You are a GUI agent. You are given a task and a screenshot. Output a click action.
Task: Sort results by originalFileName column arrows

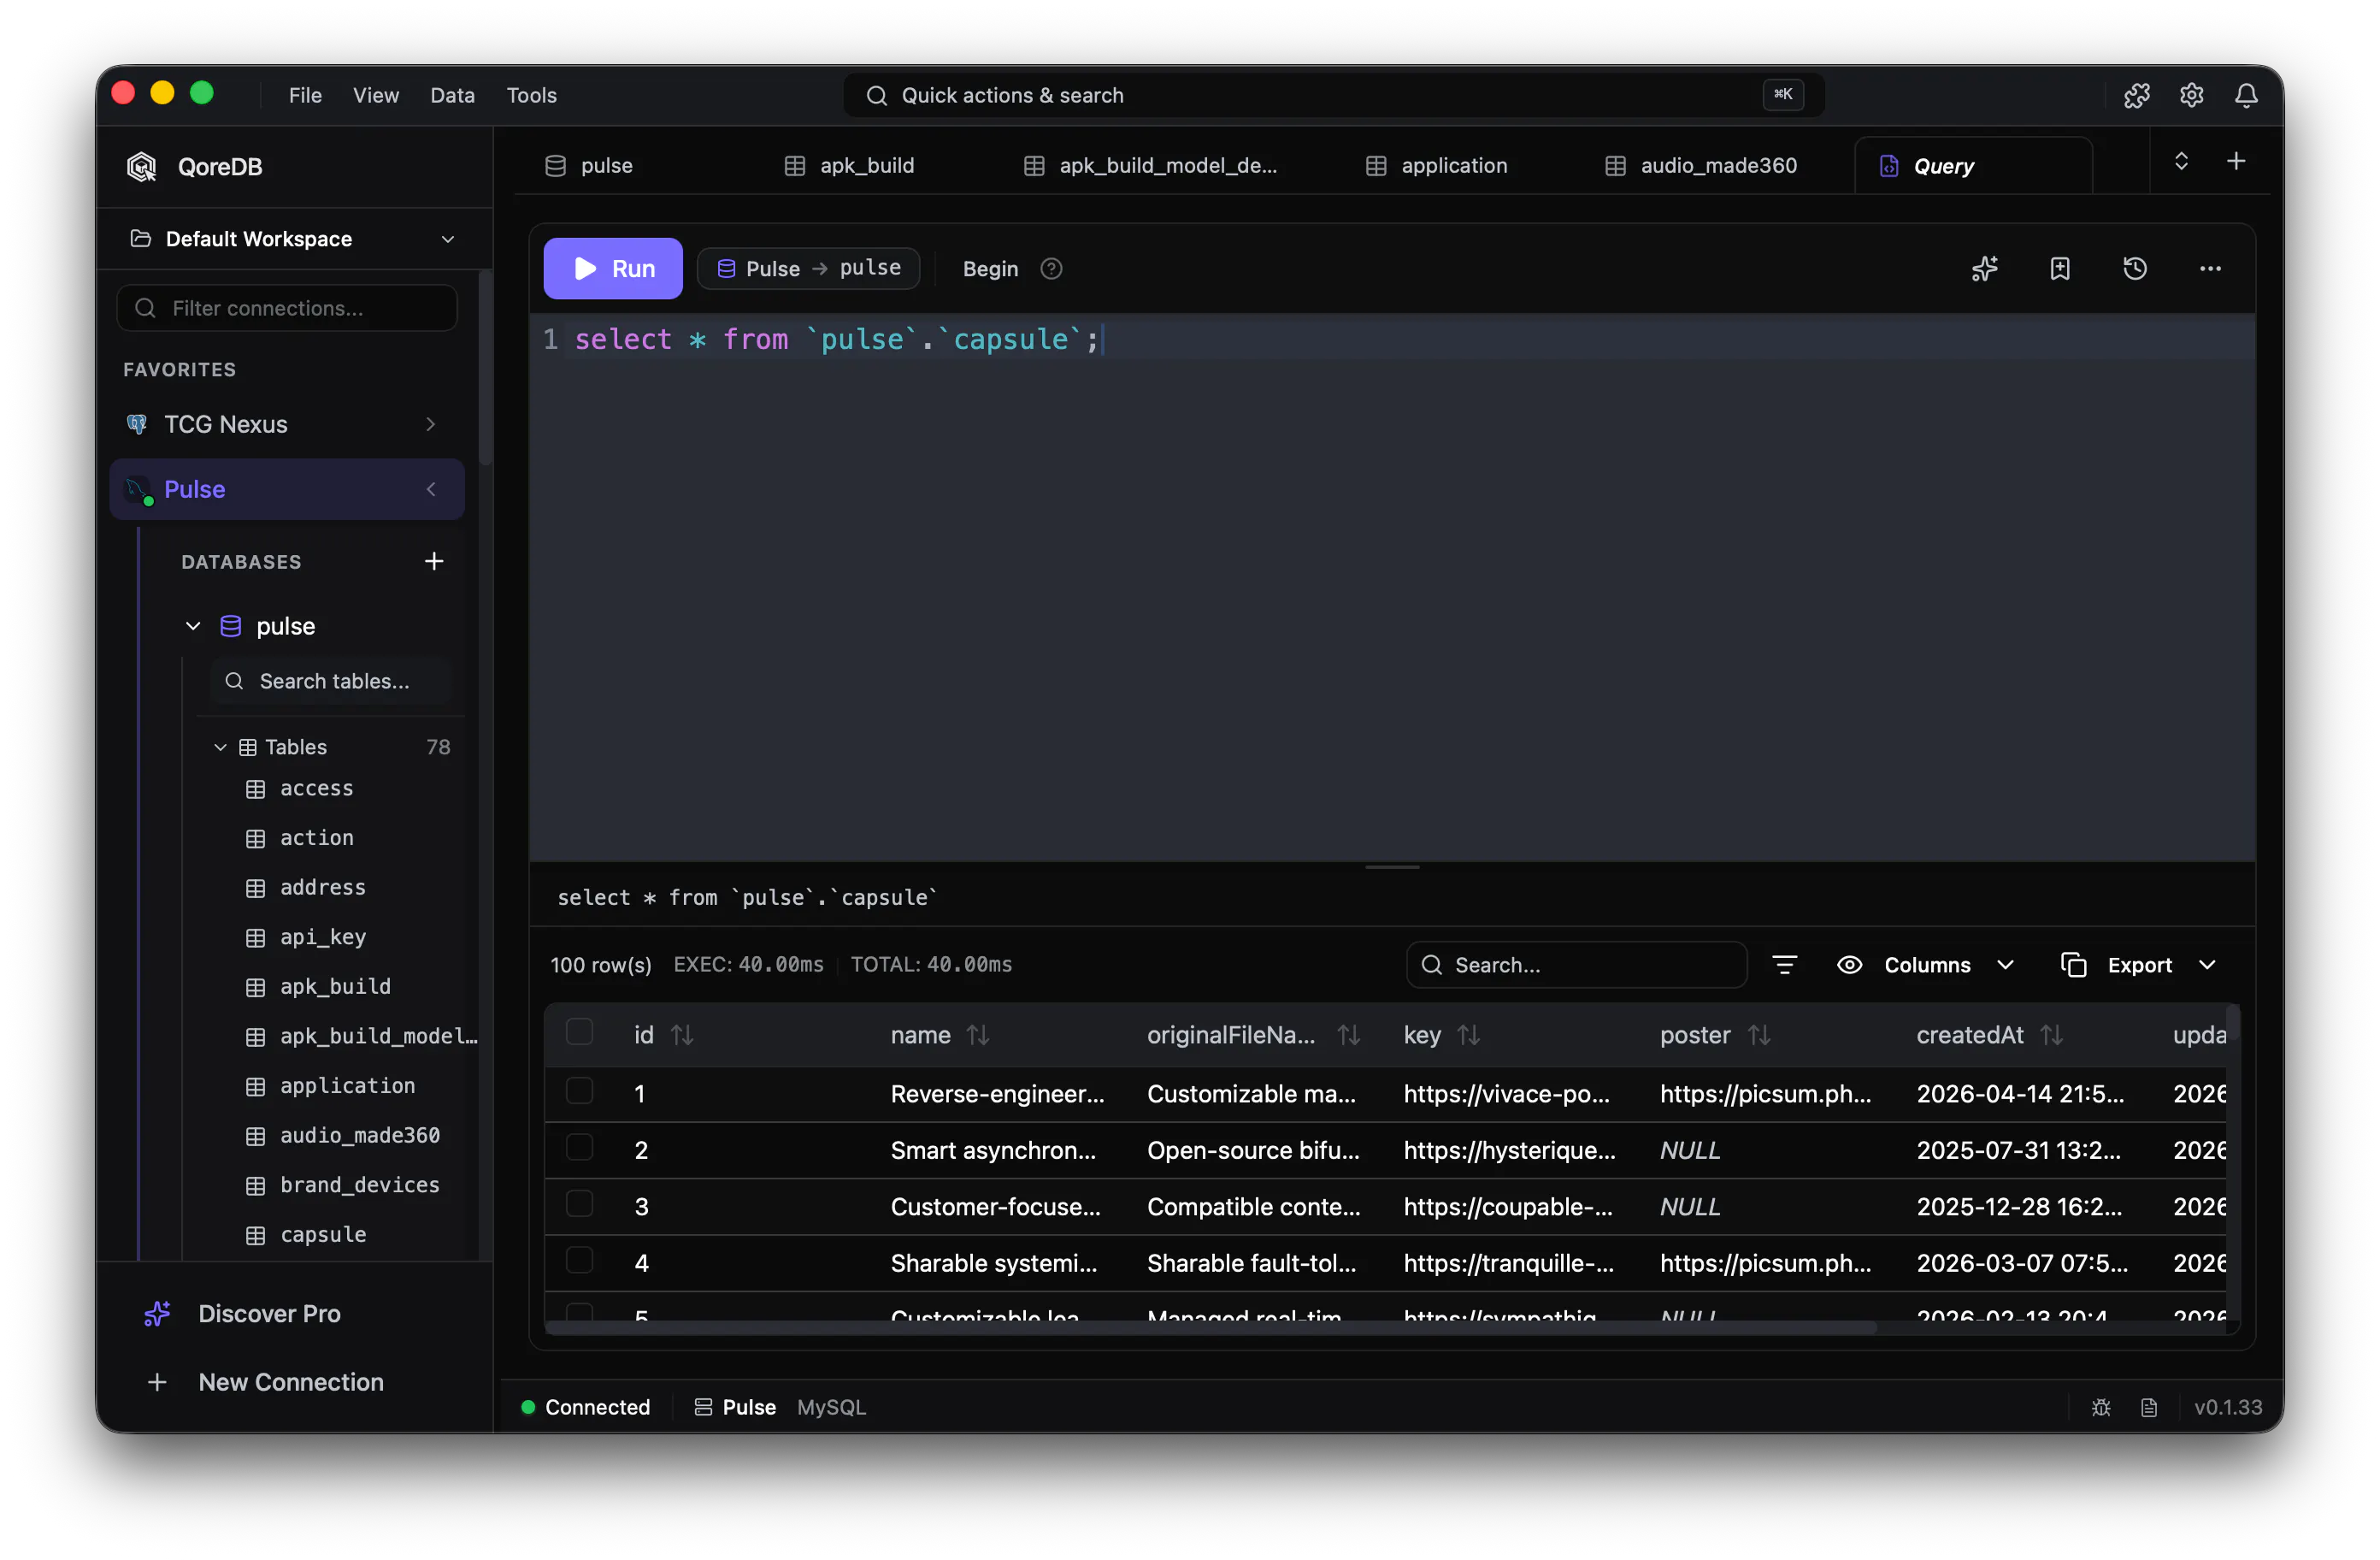point(1349,1035)
